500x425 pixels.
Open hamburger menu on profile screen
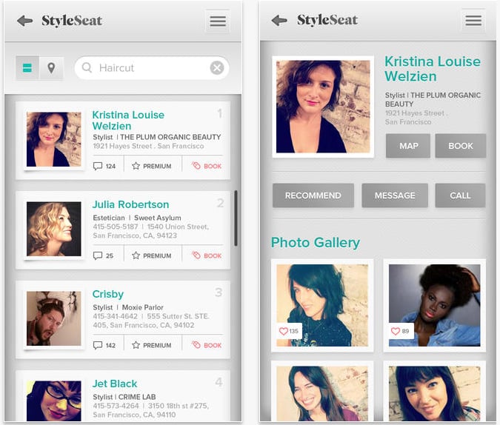(x=473, y=21)
